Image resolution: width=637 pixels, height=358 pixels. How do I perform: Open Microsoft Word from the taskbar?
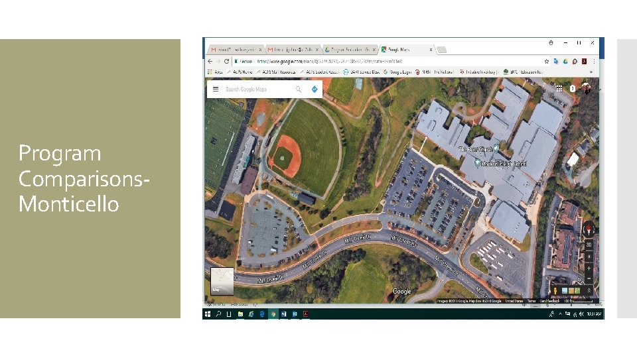284,314
